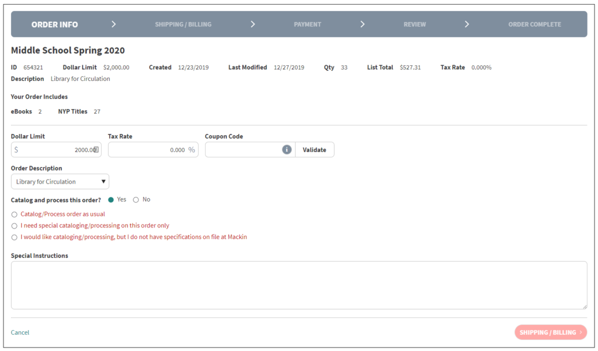Select cataloging option without specifications on file

[14, 237]
